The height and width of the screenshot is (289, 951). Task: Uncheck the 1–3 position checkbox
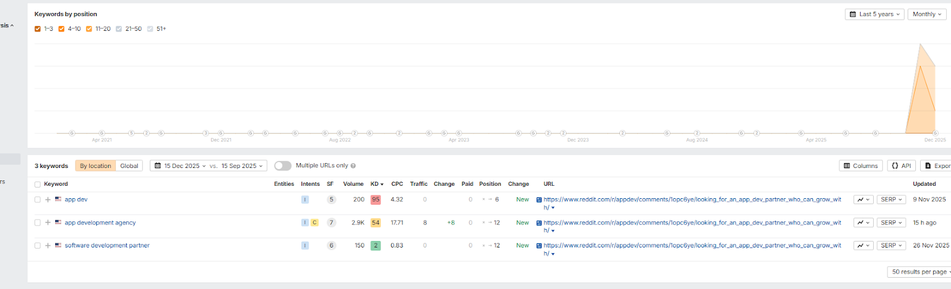tap(37, 29)
